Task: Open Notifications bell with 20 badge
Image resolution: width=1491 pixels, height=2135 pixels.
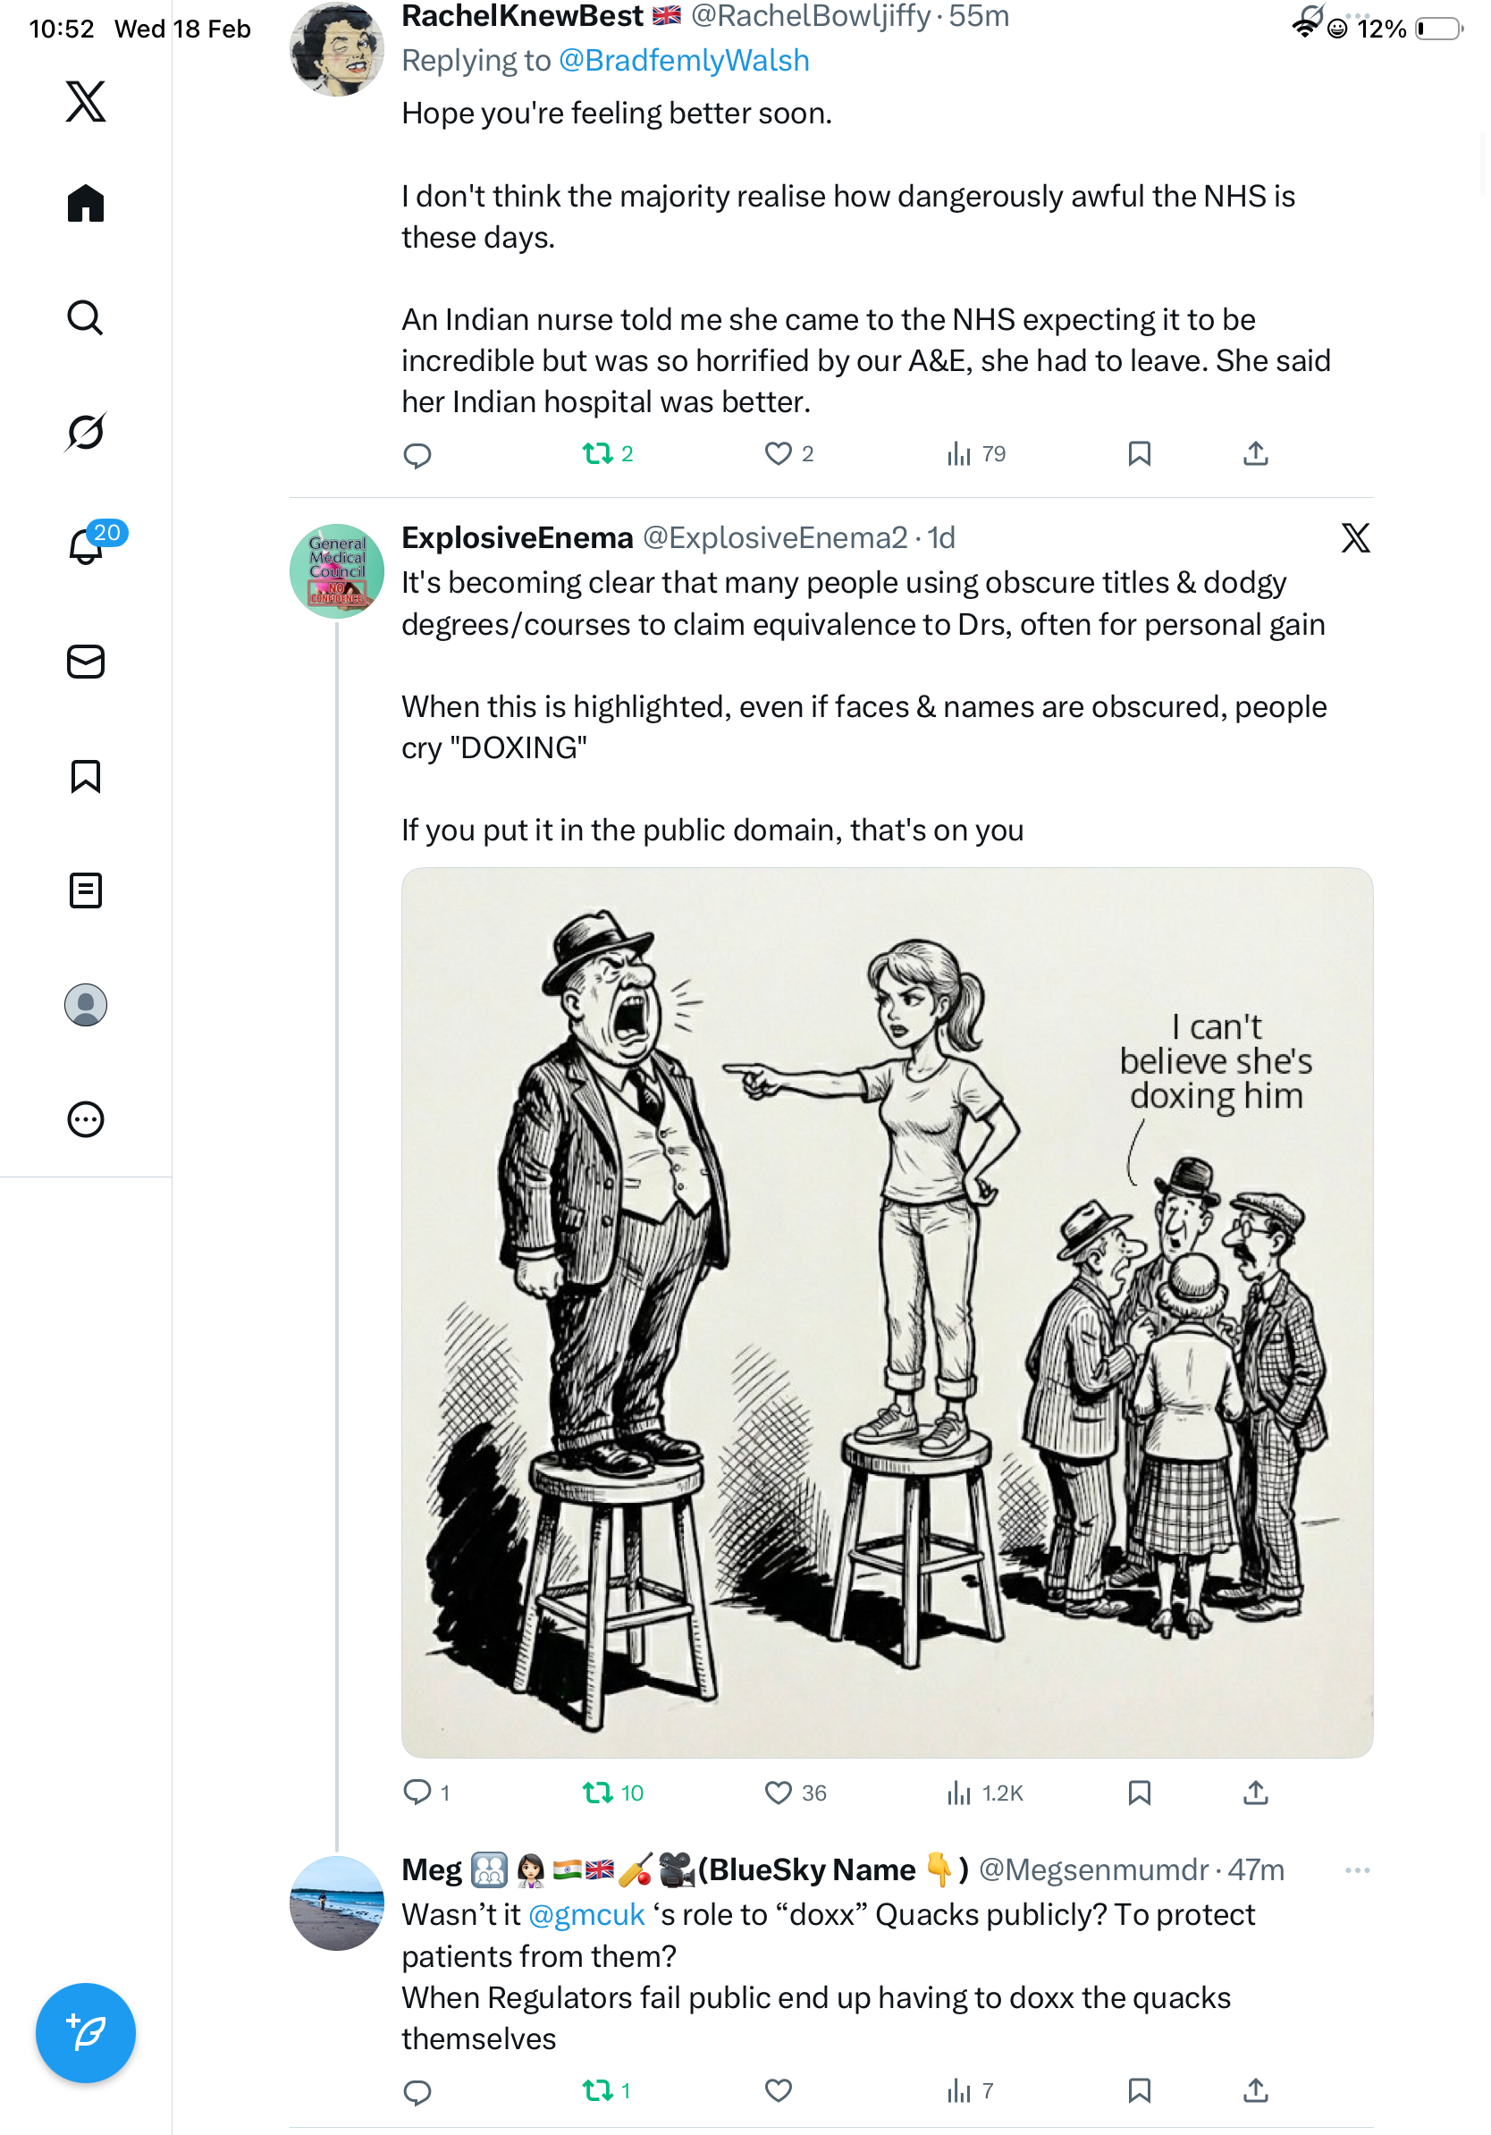Action: pyautogui.click(x=86, y=546)
